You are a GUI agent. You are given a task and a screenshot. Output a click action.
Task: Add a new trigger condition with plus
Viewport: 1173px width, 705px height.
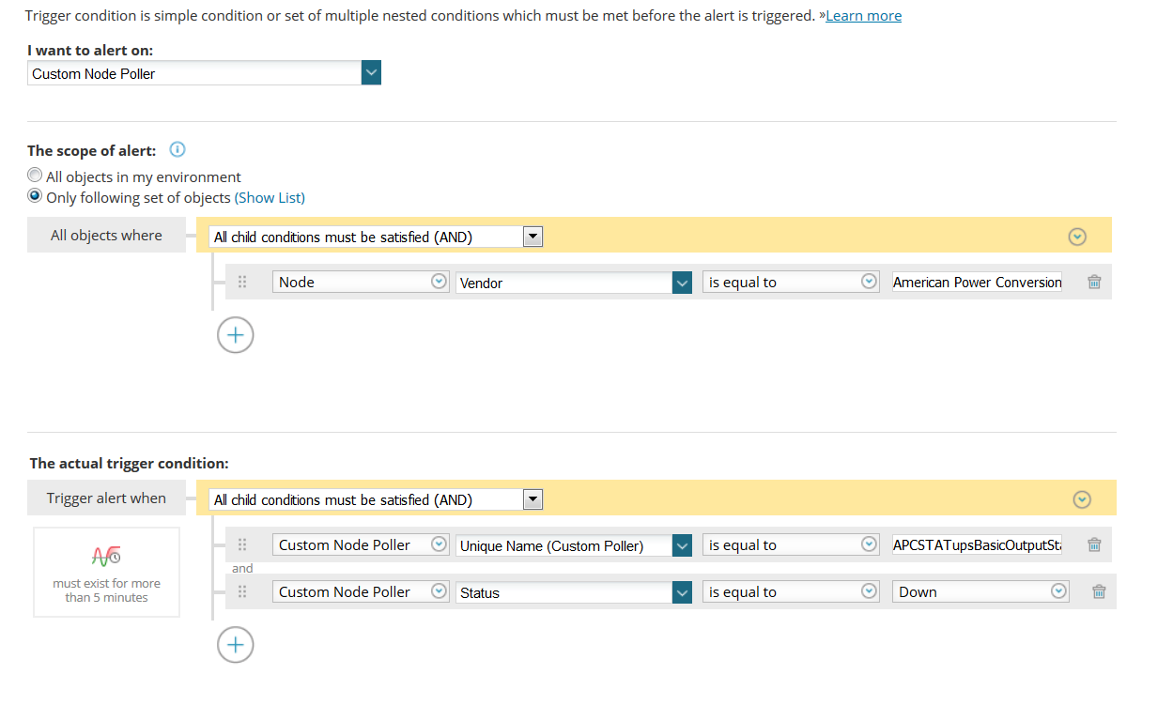point(236,645)
